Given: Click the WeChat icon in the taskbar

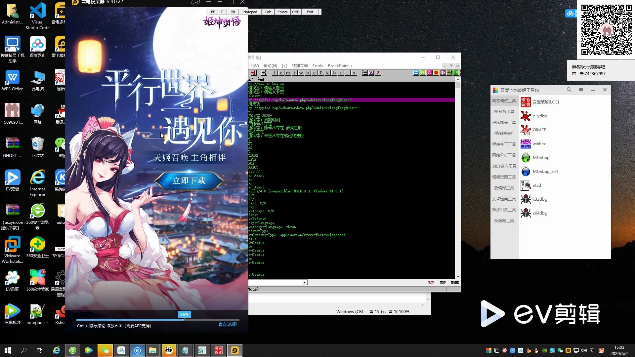Looking at the screenshot, I should click(x=105, y=350).
